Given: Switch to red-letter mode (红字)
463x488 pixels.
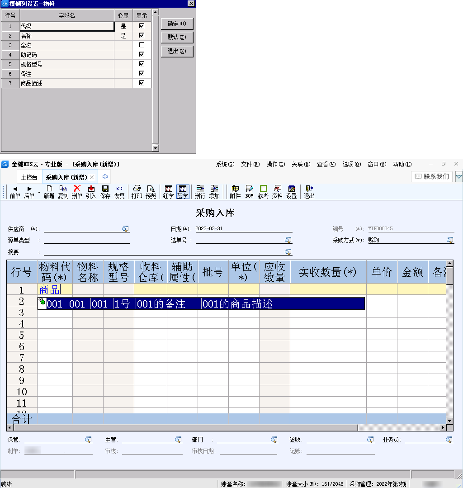Looking at the screenshot, I should pyautogui.click(x=168, y=192).
